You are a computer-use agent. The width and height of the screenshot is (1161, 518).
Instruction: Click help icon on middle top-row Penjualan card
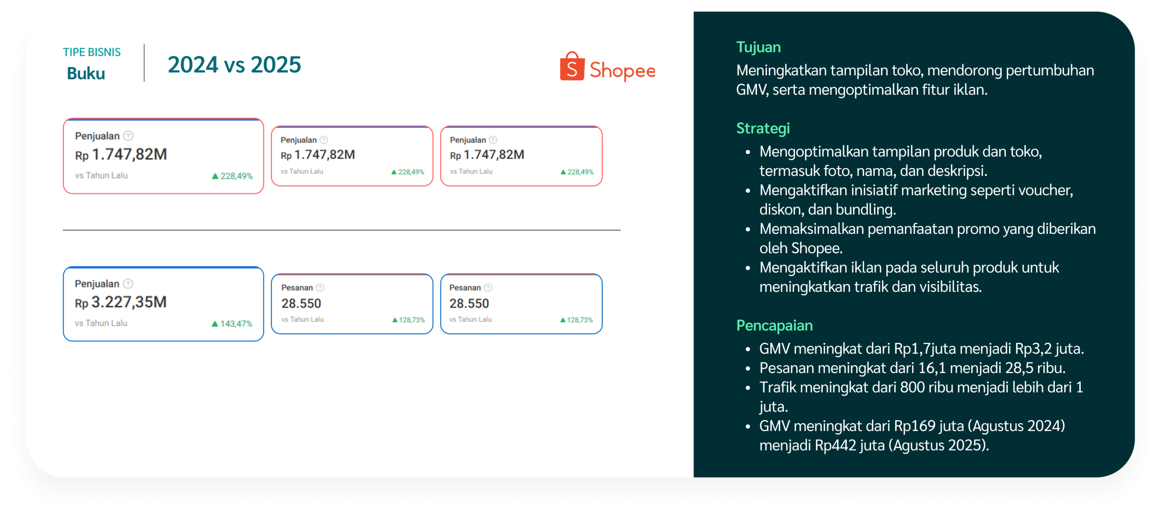[x=323, y=140]
